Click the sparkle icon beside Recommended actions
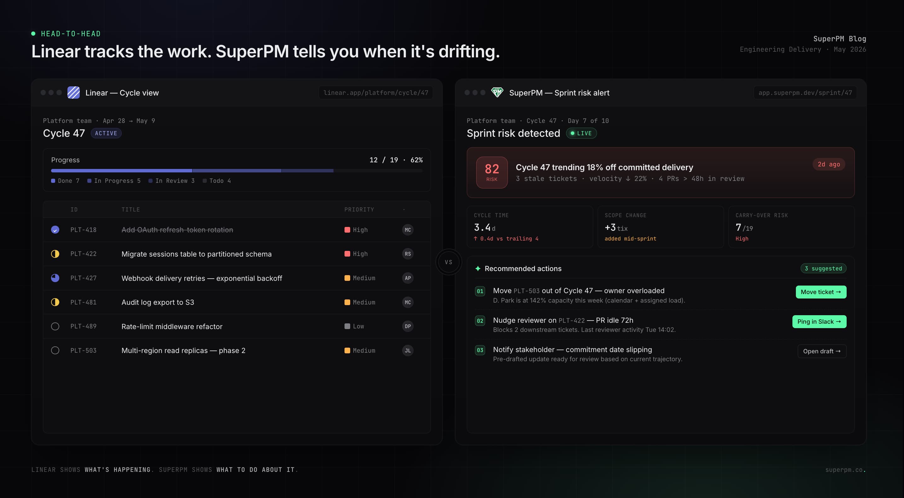The height and width of the screenshot is (498, 904). 478,269
